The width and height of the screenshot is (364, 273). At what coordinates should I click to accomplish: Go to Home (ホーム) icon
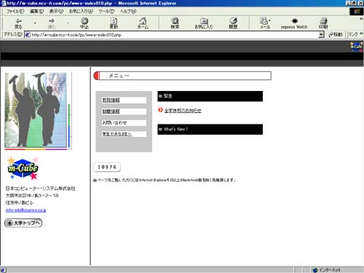143,23
